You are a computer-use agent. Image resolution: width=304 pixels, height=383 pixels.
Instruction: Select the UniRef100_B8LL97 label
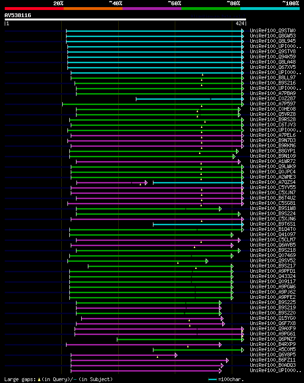pyautogui.click(x=273, y=77)
